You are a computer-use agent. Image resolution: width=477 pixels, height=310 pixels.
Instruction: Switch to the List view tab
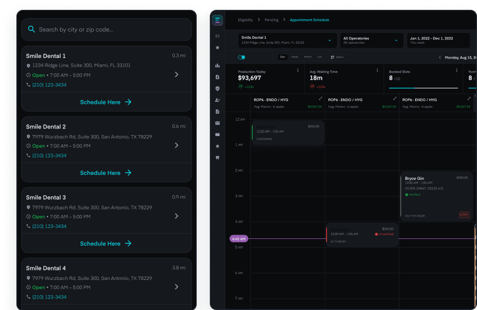[320, 57]
